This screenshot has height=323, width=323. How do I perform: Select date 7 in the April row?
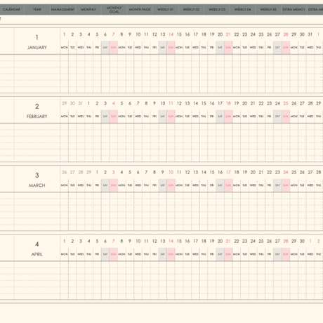click(x=114, y=241)
